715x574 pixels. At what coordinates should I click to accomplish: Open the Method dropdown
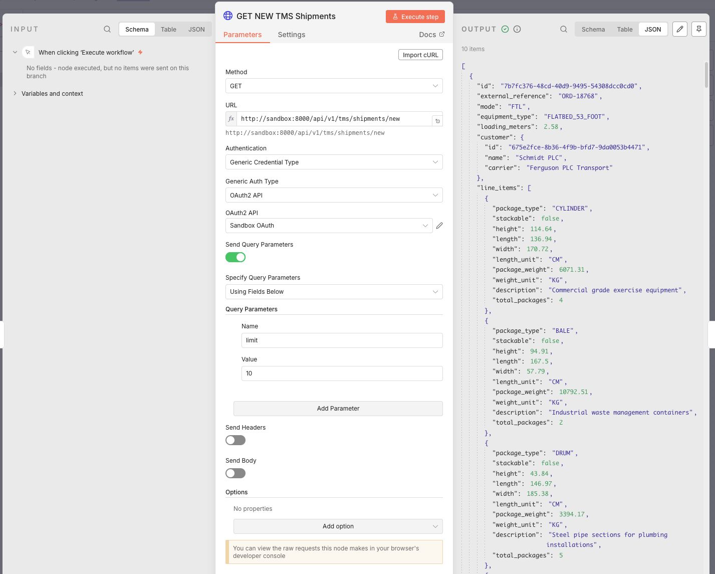click(334, 86)
